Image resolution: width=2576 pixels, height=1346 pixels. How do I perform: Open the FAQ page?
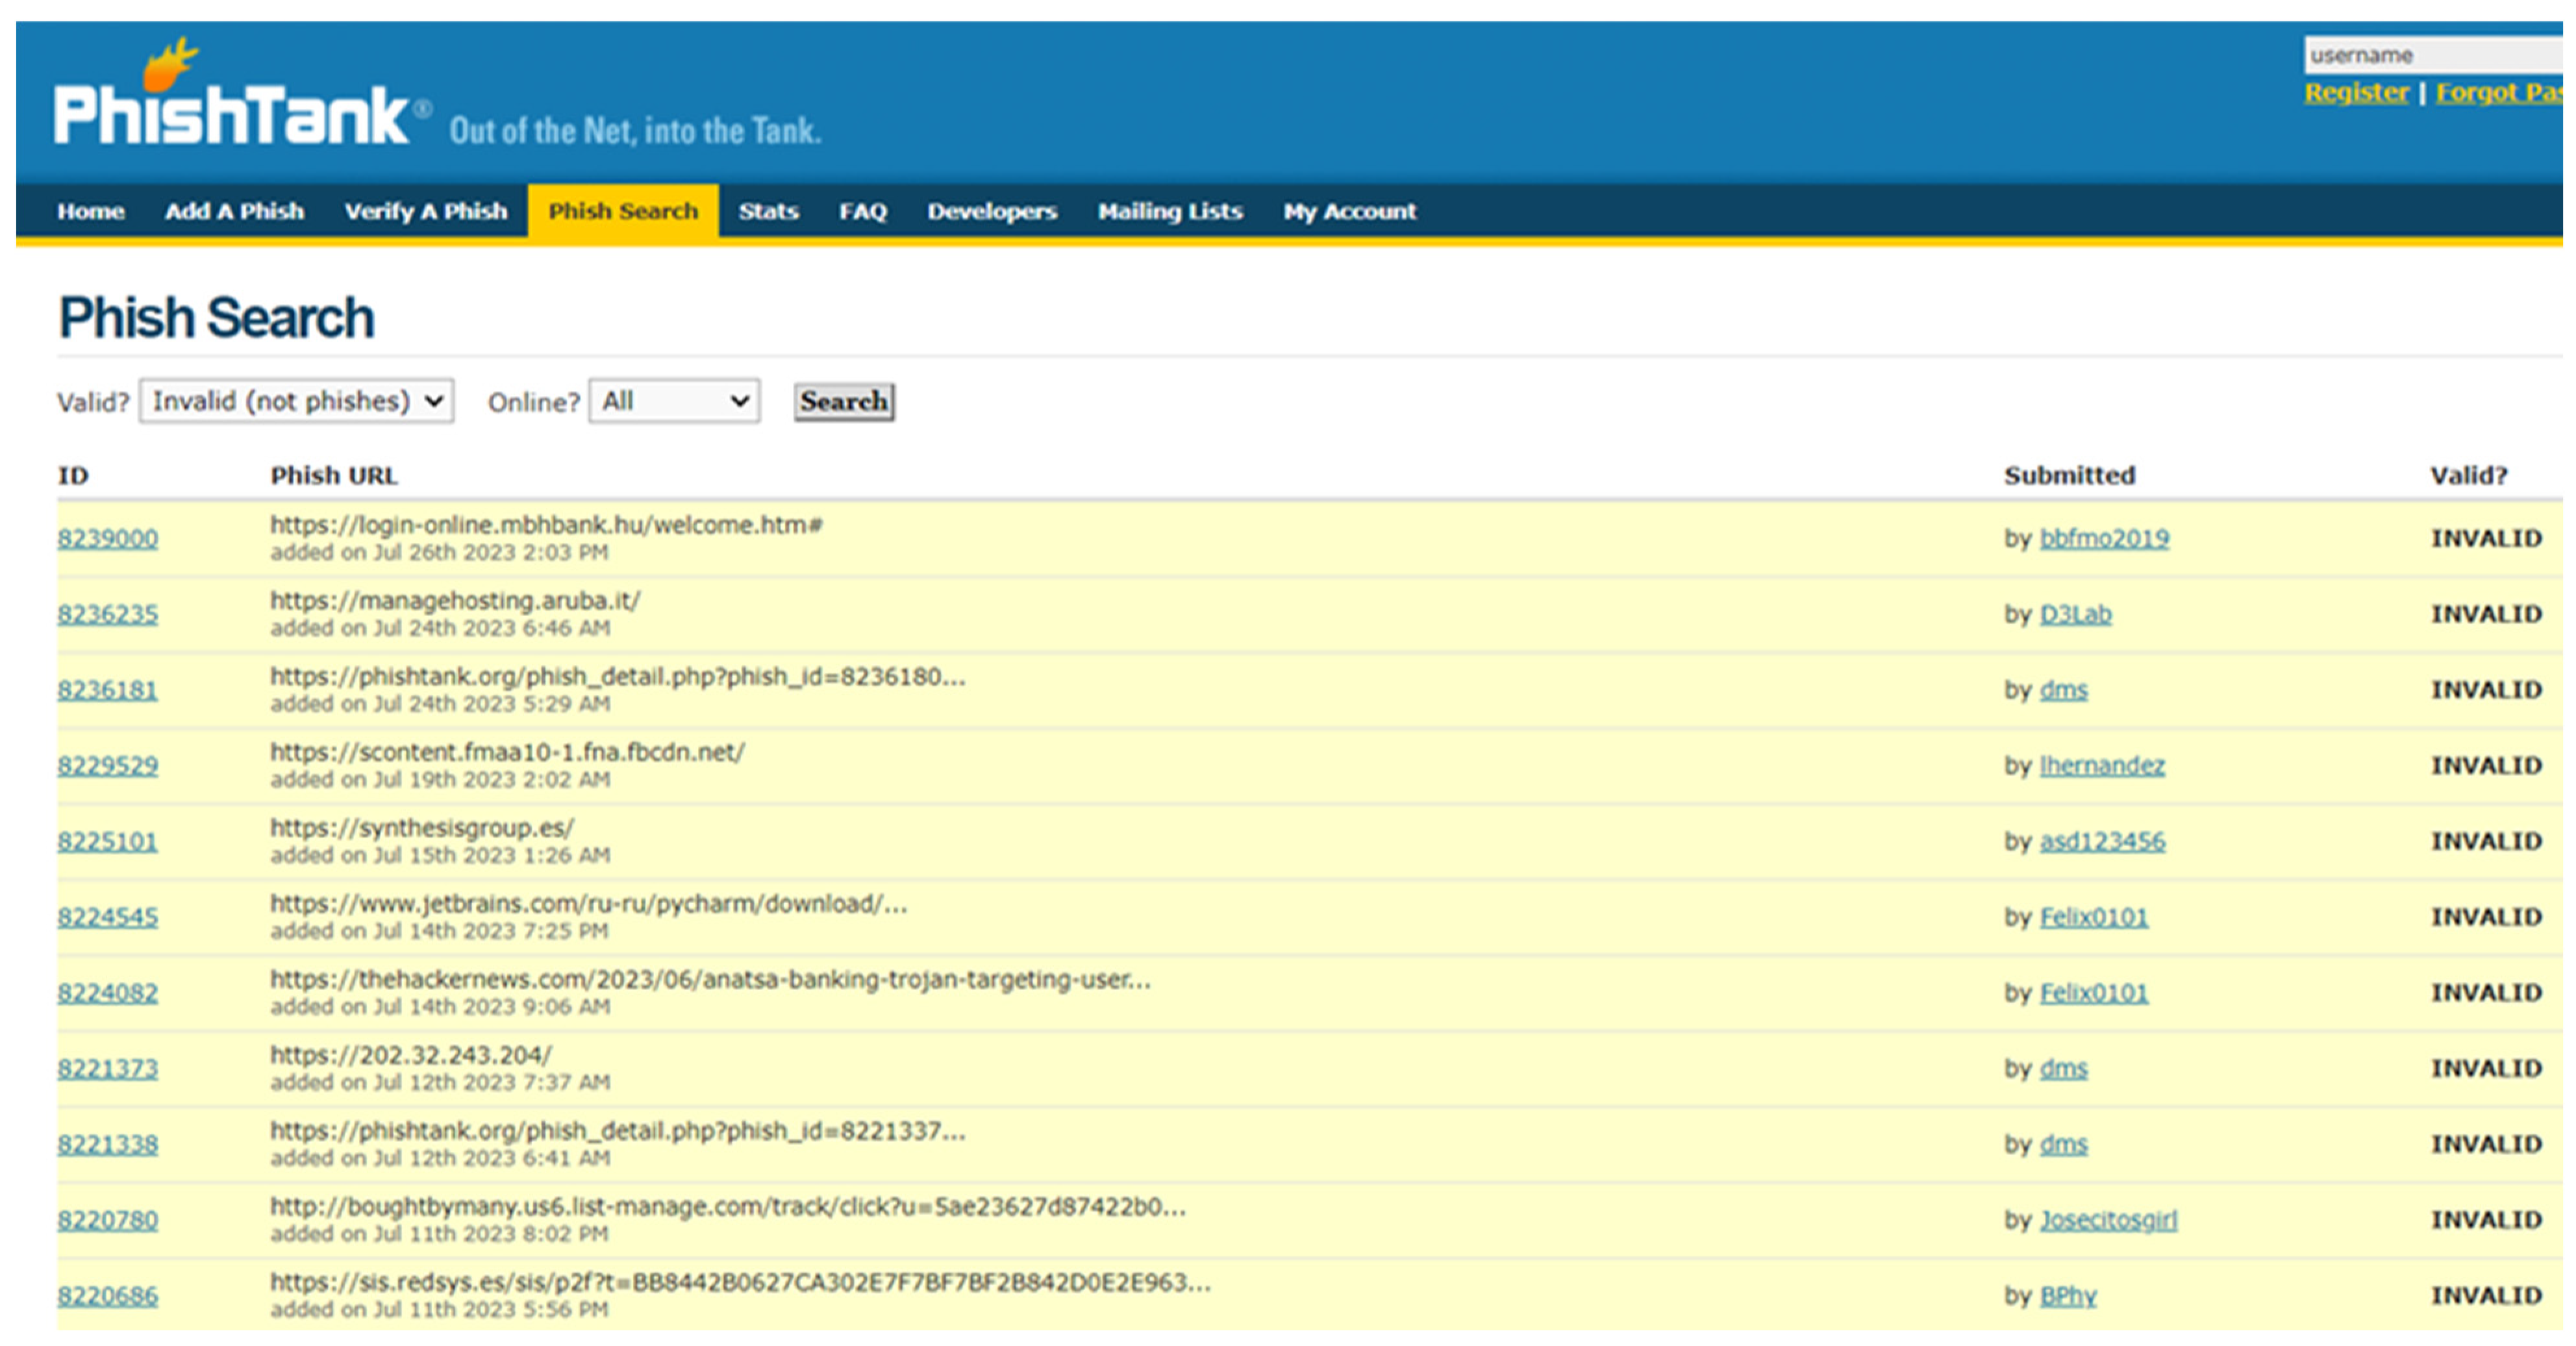863,211
